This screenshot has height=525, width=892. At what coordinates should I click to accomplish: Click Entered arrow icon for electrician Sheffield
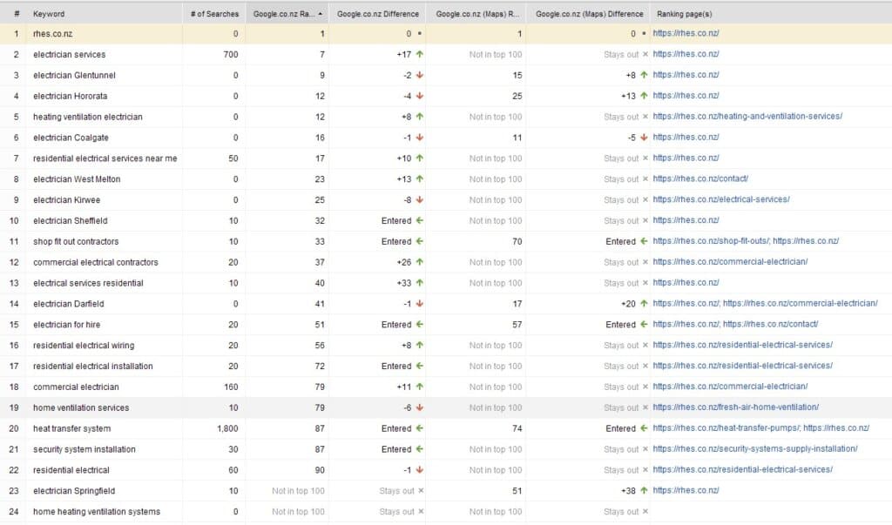pyautogui.click(x=420, y=220)
